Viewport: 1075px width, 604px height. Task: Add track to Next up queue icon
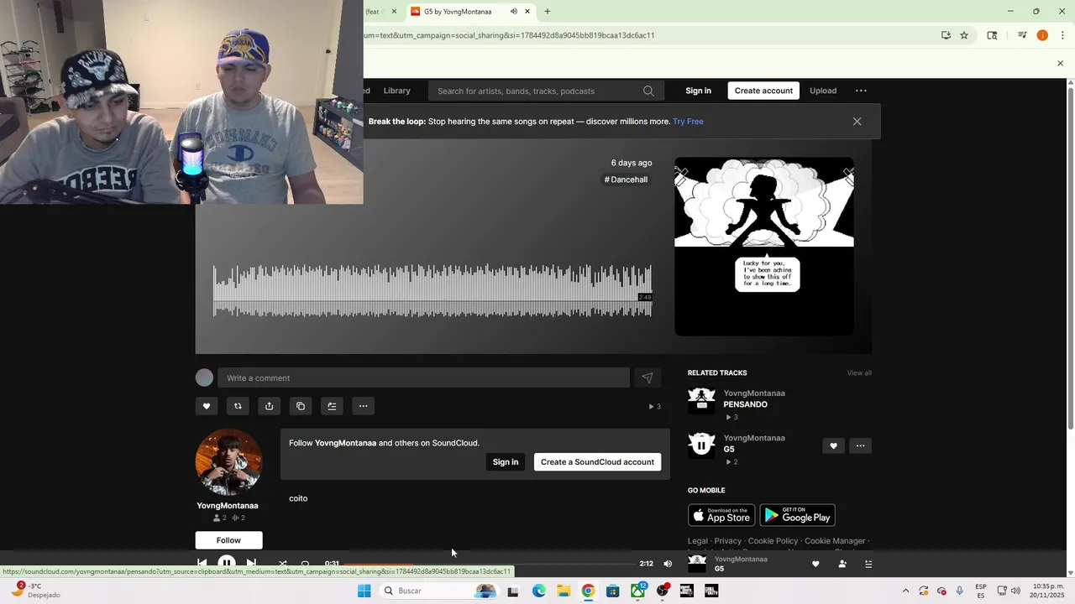(332, 406)
